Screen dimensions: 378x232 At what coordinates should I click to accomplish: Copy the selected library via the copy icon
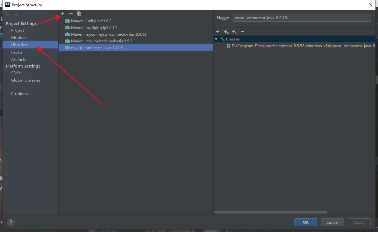[79, 14]
